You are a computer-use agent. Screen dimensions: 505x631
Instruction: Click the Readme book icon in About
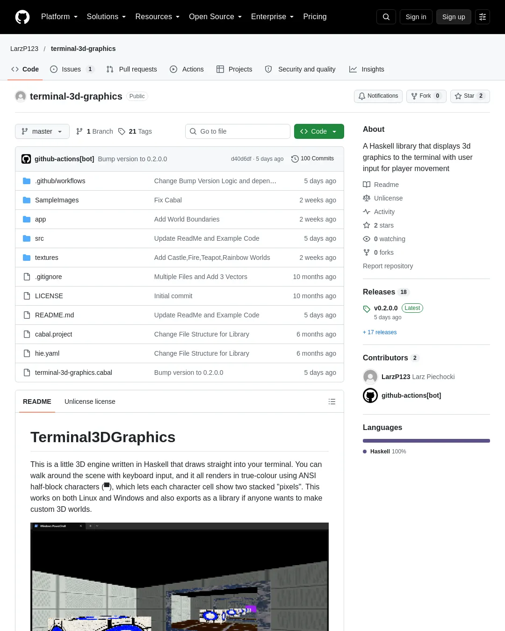point(367,185)
